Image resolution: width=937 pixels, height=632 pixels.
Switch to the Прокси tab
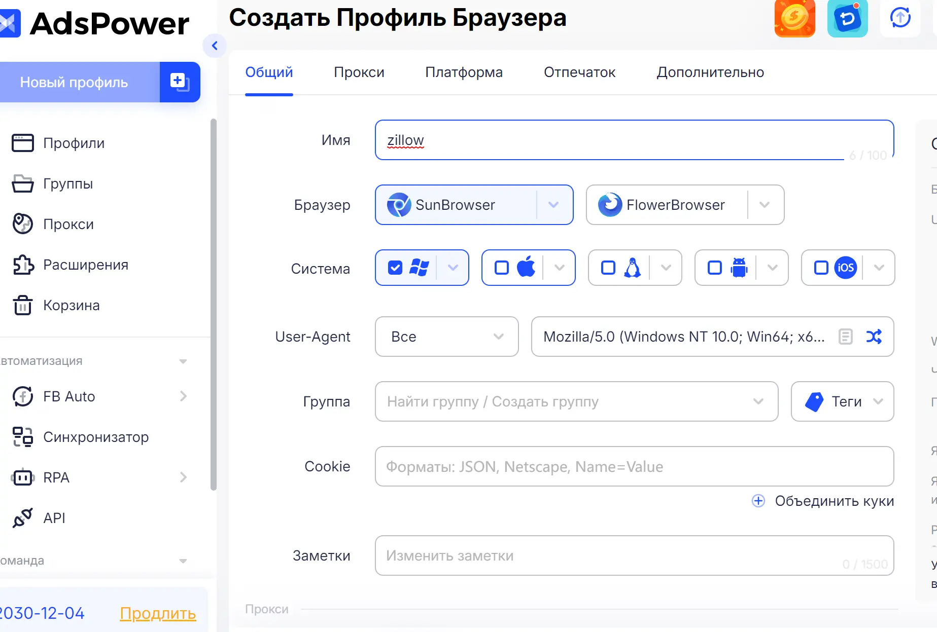click(359, 72)
